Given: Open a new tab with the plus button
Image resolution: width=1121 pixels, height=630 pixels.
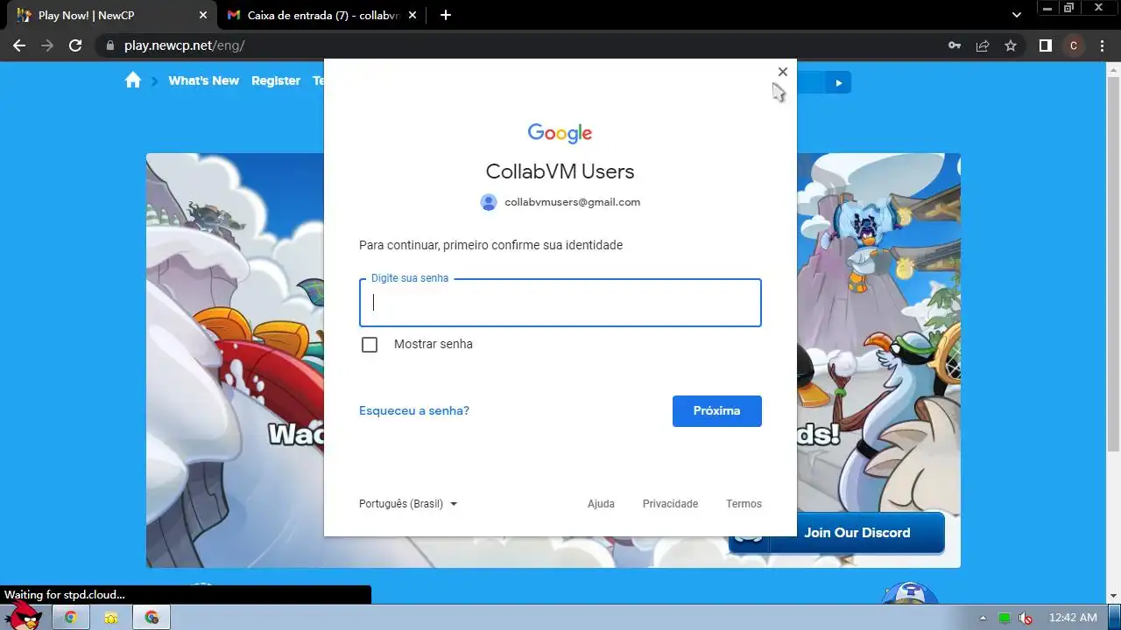Looking at the screenshot, I should [x=446, y=15].
